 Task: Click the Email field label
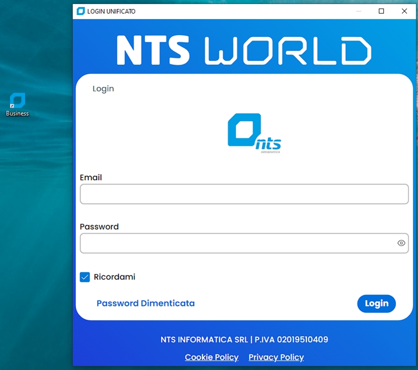tap(91, 177)
